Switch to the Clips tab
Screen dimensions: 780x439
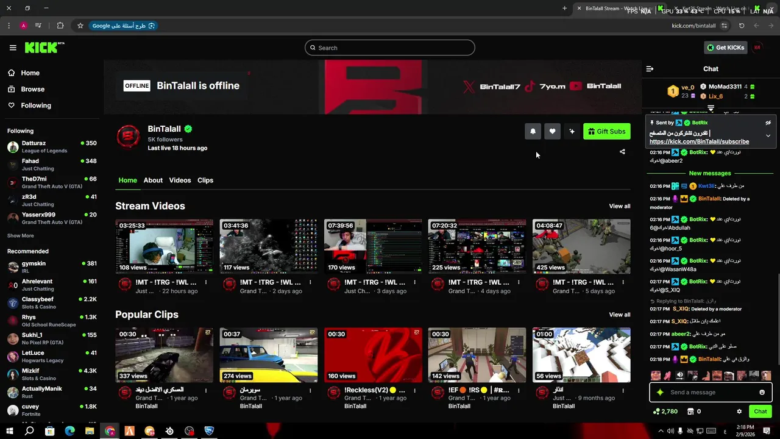(x=205, y=180)
